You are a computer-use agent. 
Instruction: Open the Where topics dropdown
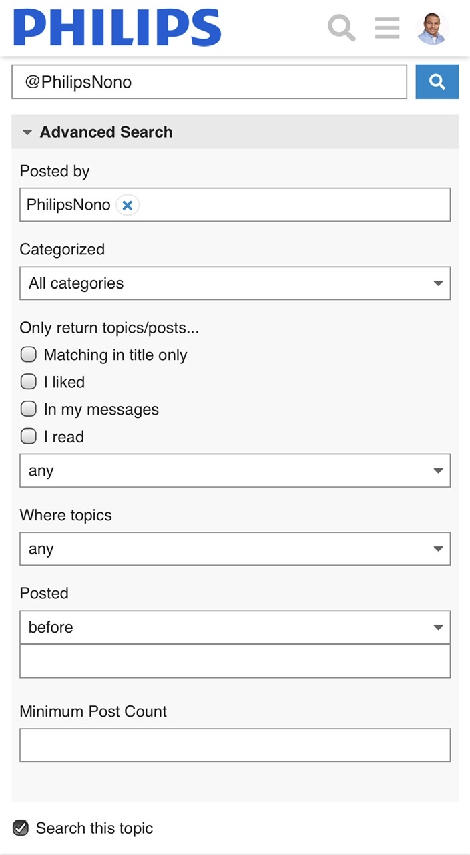click(235, 549)
